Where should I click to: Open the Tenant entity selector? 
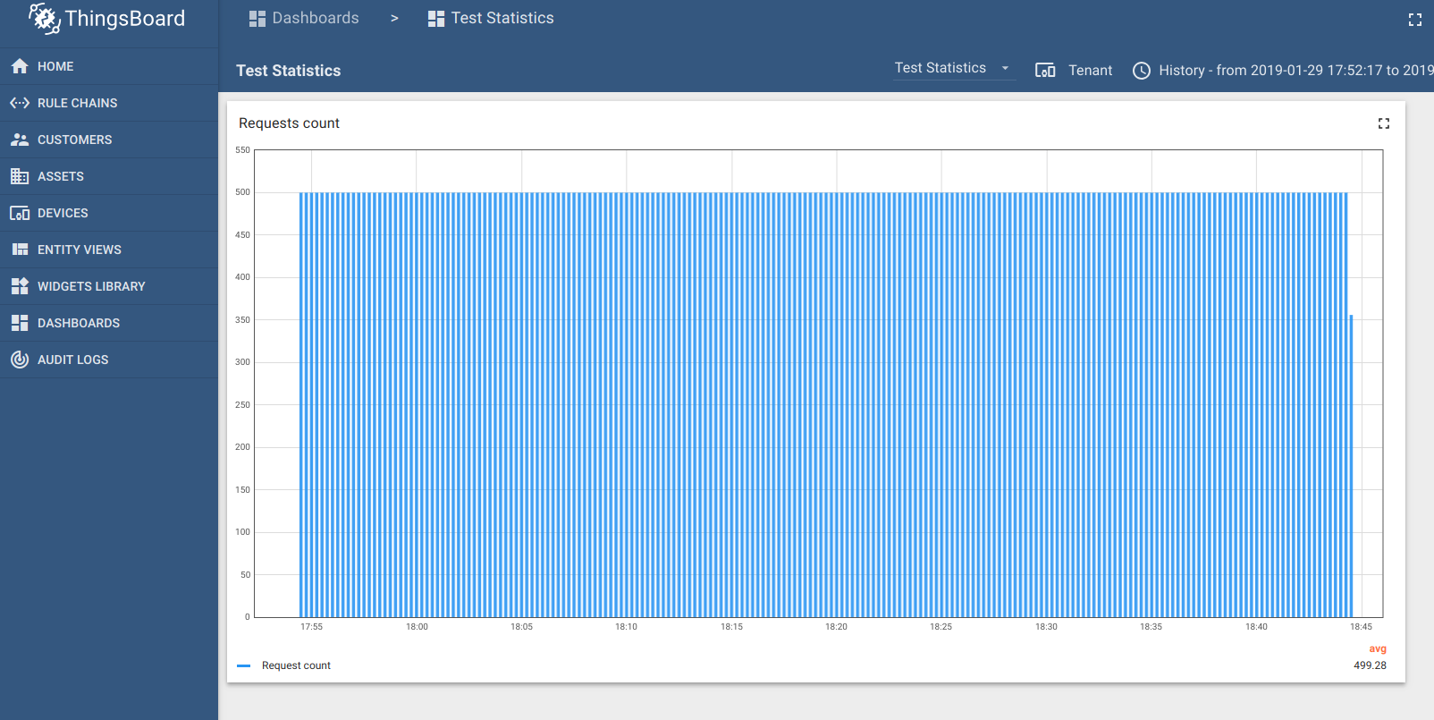pos(1074,71)
